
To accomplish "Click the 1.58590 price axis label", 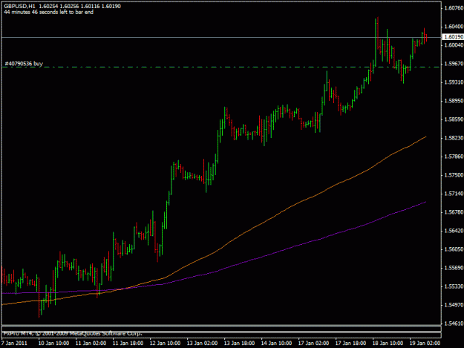I will click(454, 119).
